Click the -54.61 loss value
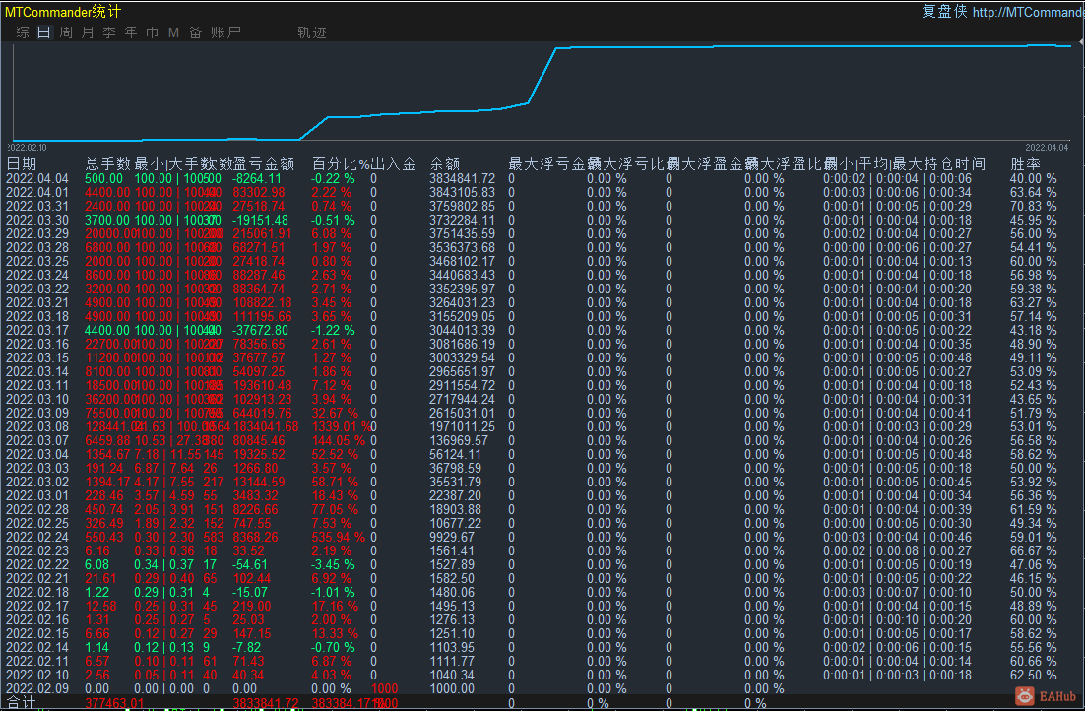Viewport: 1085px width, 711px height. pyautogui.click(x=250, y=565)
